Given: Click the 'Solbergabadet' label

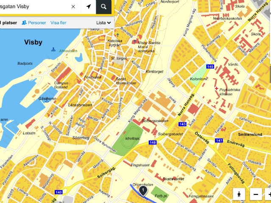Looking at the screenshot, I should [x=170, y=134].
